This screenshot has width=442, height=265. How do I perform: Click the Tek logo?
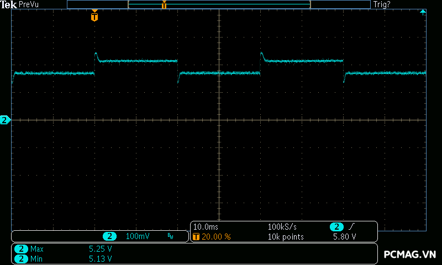pyautogui.click(x=8, y=4)
